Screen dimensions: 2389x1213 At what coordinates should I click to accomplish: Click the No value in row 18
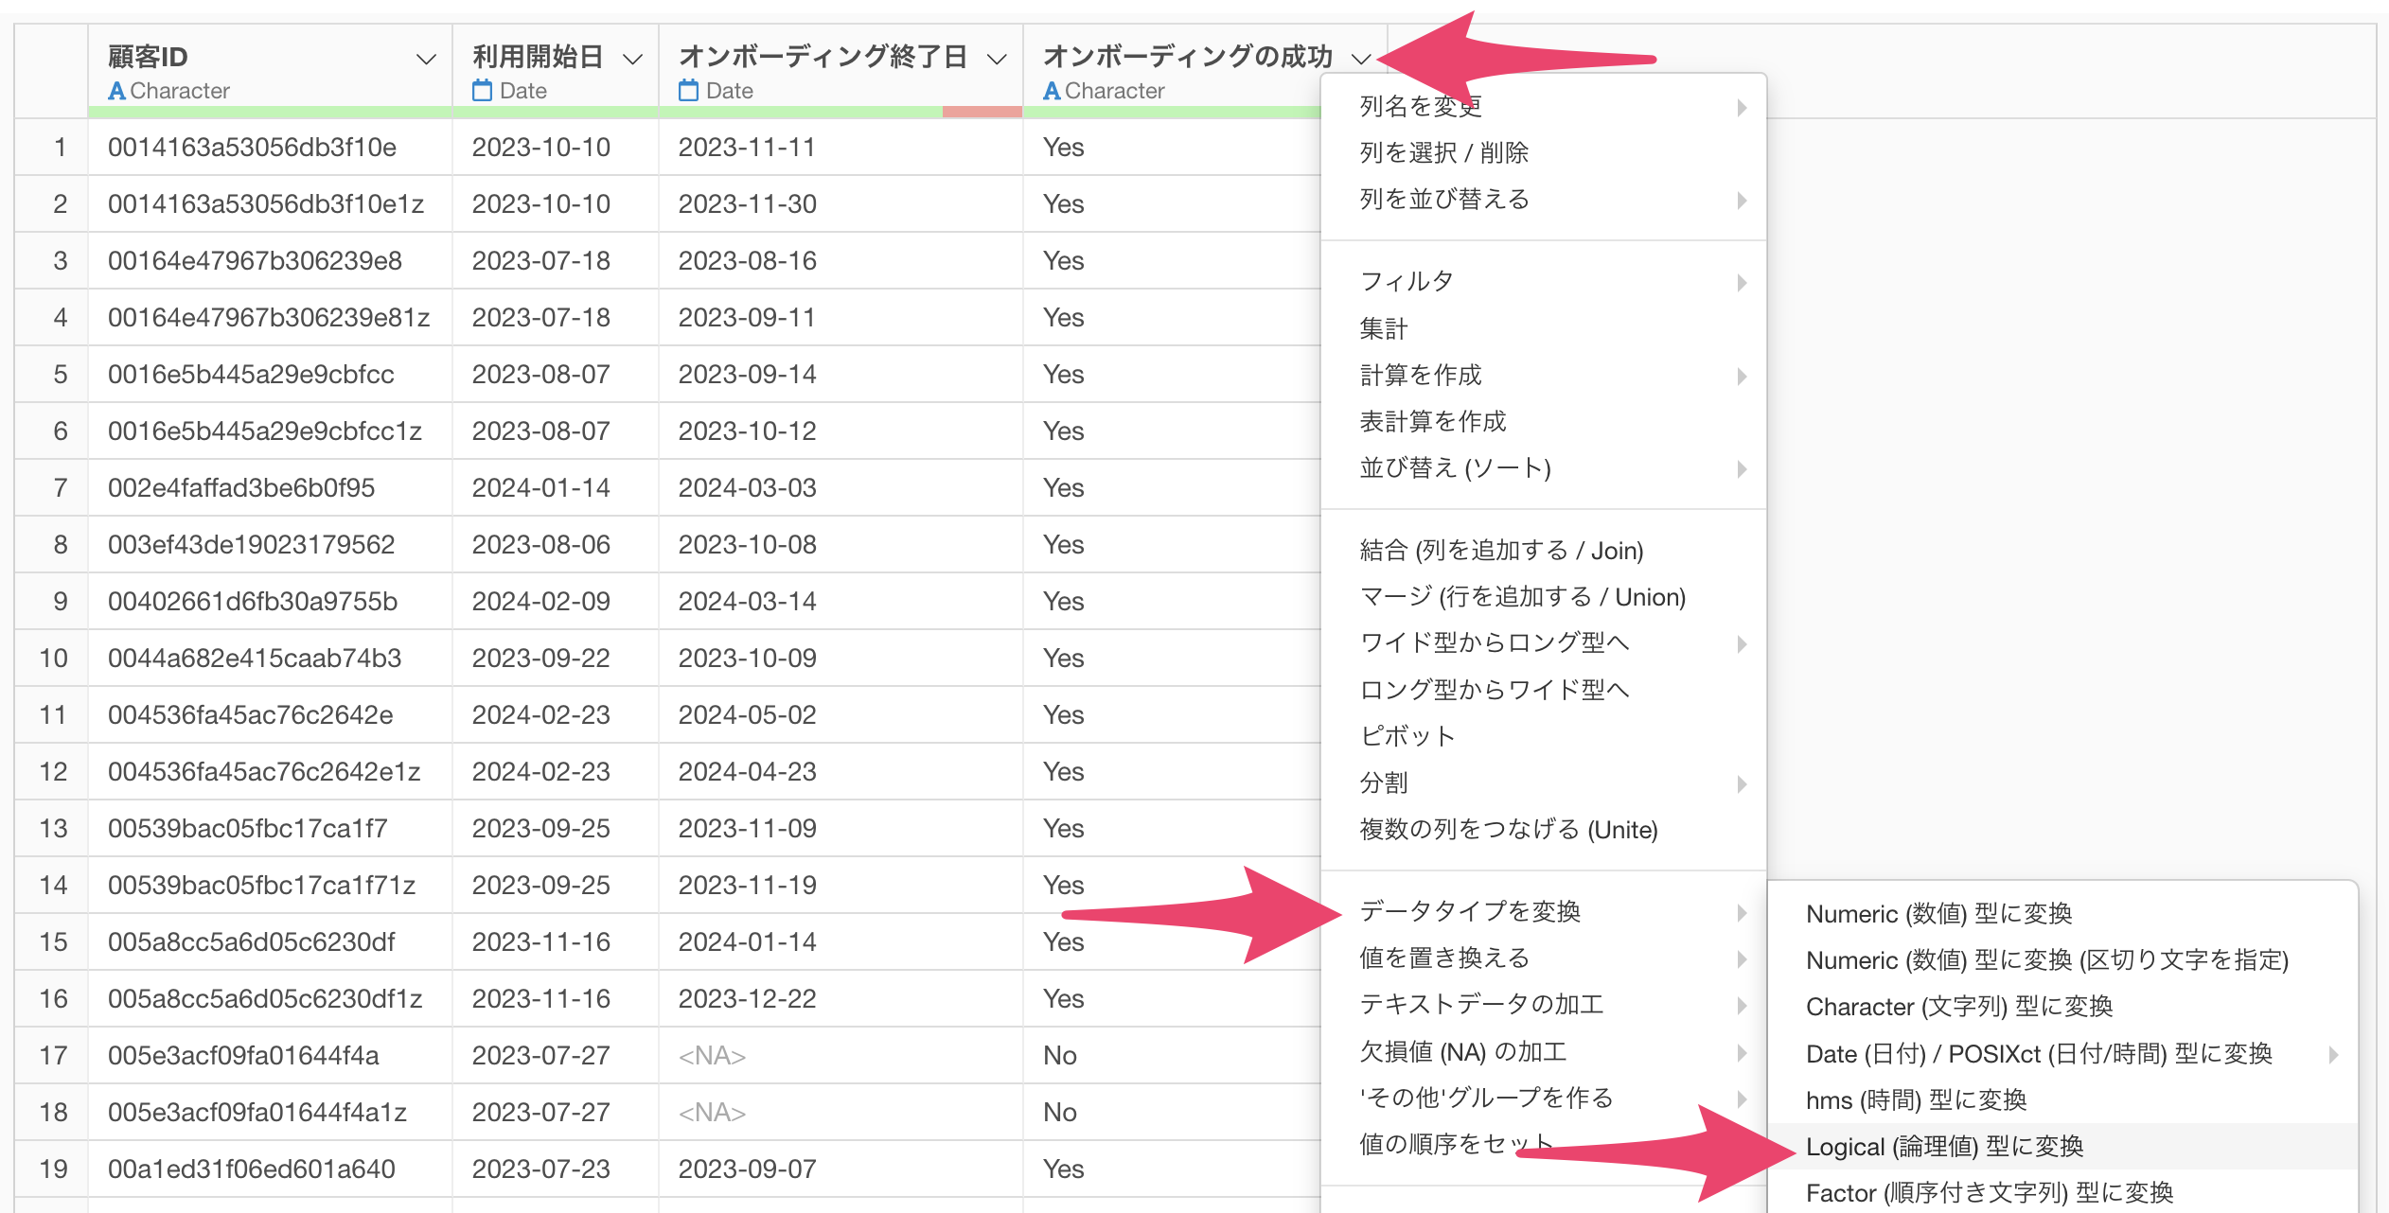point(1060,1112)
